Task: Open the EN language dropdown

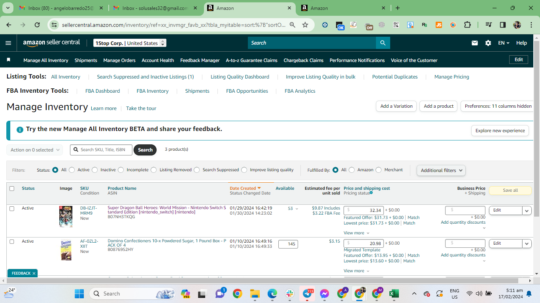Action: (504, 43)
